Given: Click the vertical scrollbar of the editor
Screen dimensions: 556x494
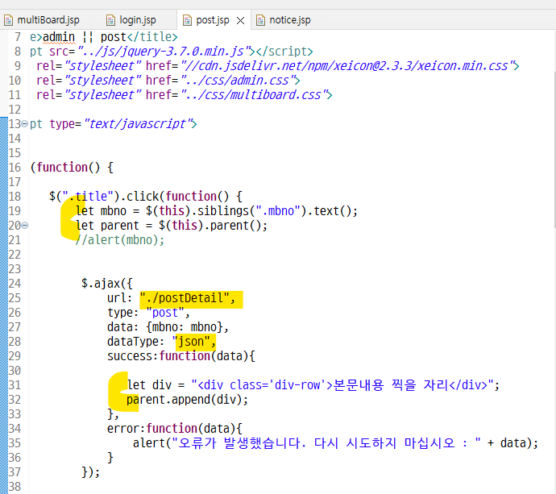Looking at the screenshot, I should 554,149.
